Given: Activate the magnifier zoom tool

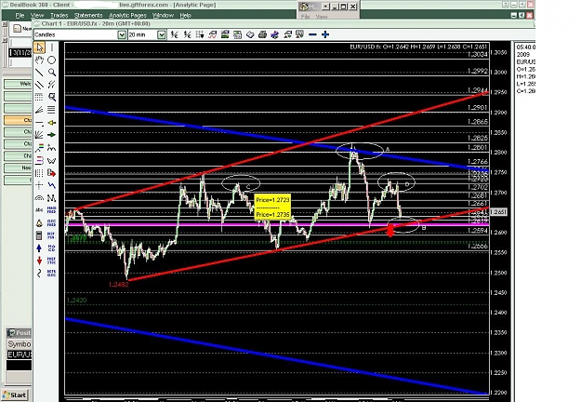Looking at the screenshot, I should coord(52,72).
